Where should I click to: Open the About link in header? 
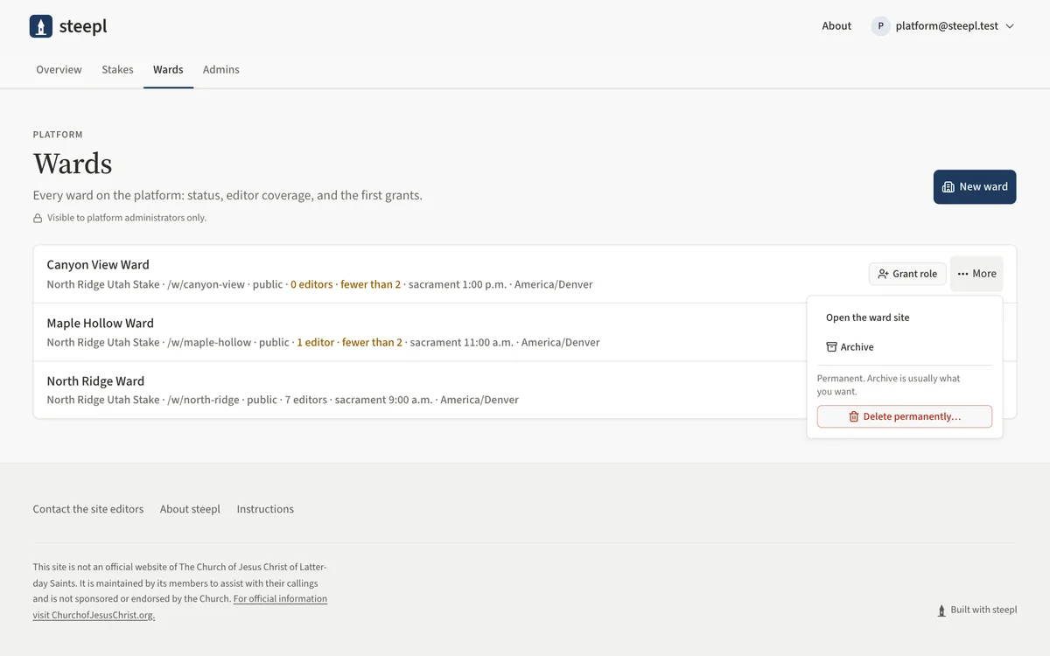click(x=836, y=26)
